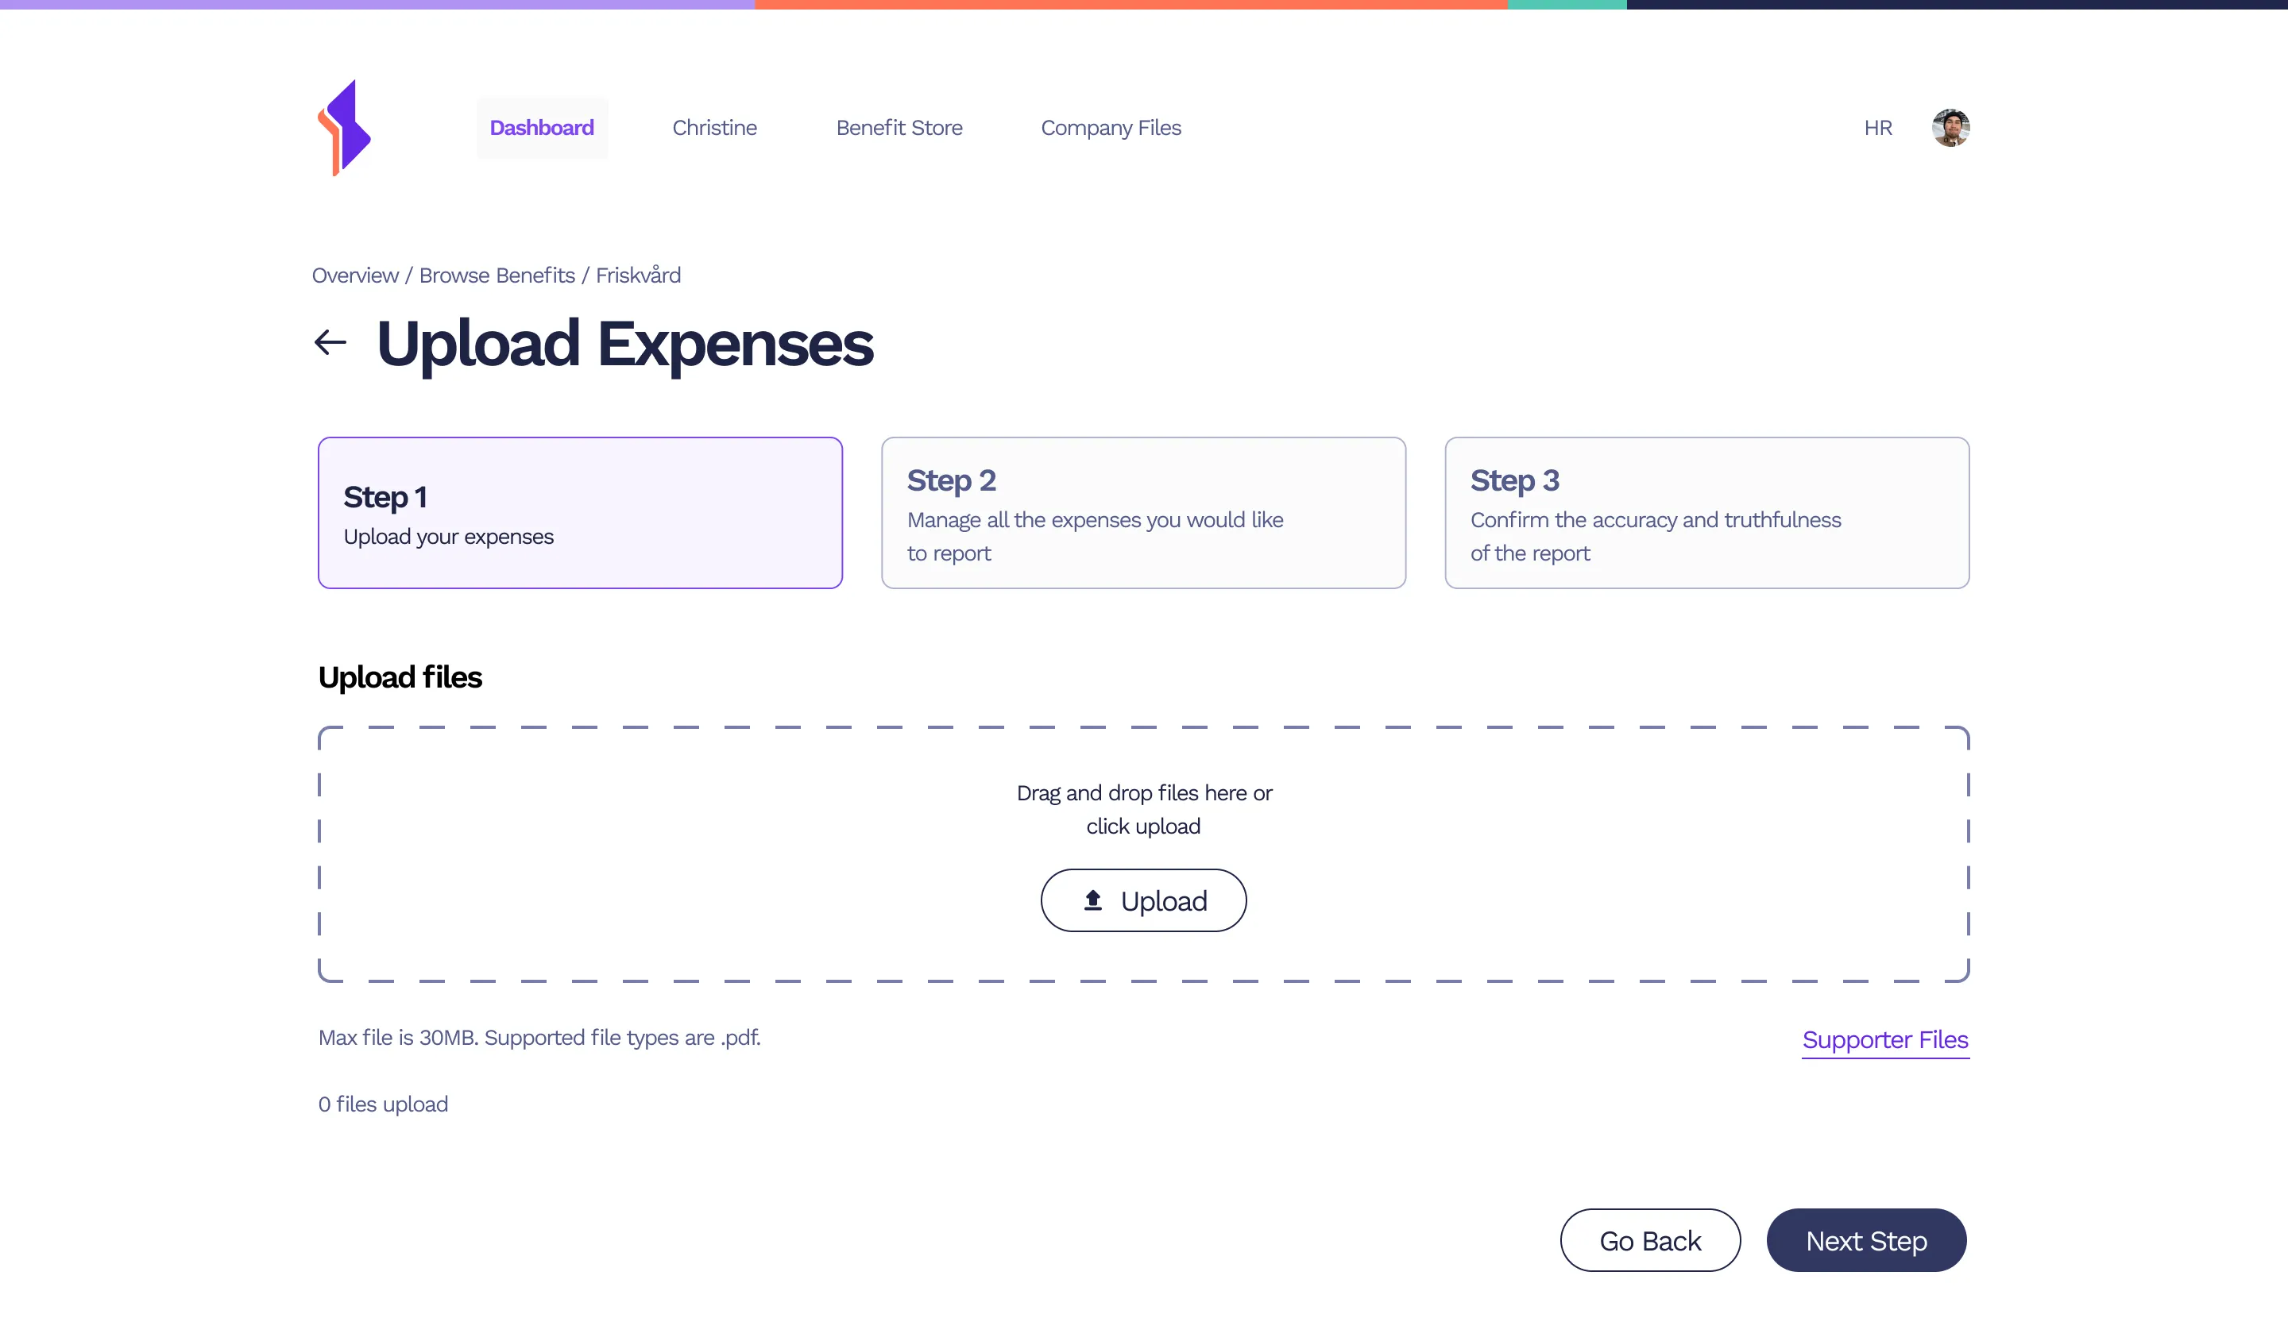
Task: Click the '0 files upload' status text
Action: pos(383,1104)
